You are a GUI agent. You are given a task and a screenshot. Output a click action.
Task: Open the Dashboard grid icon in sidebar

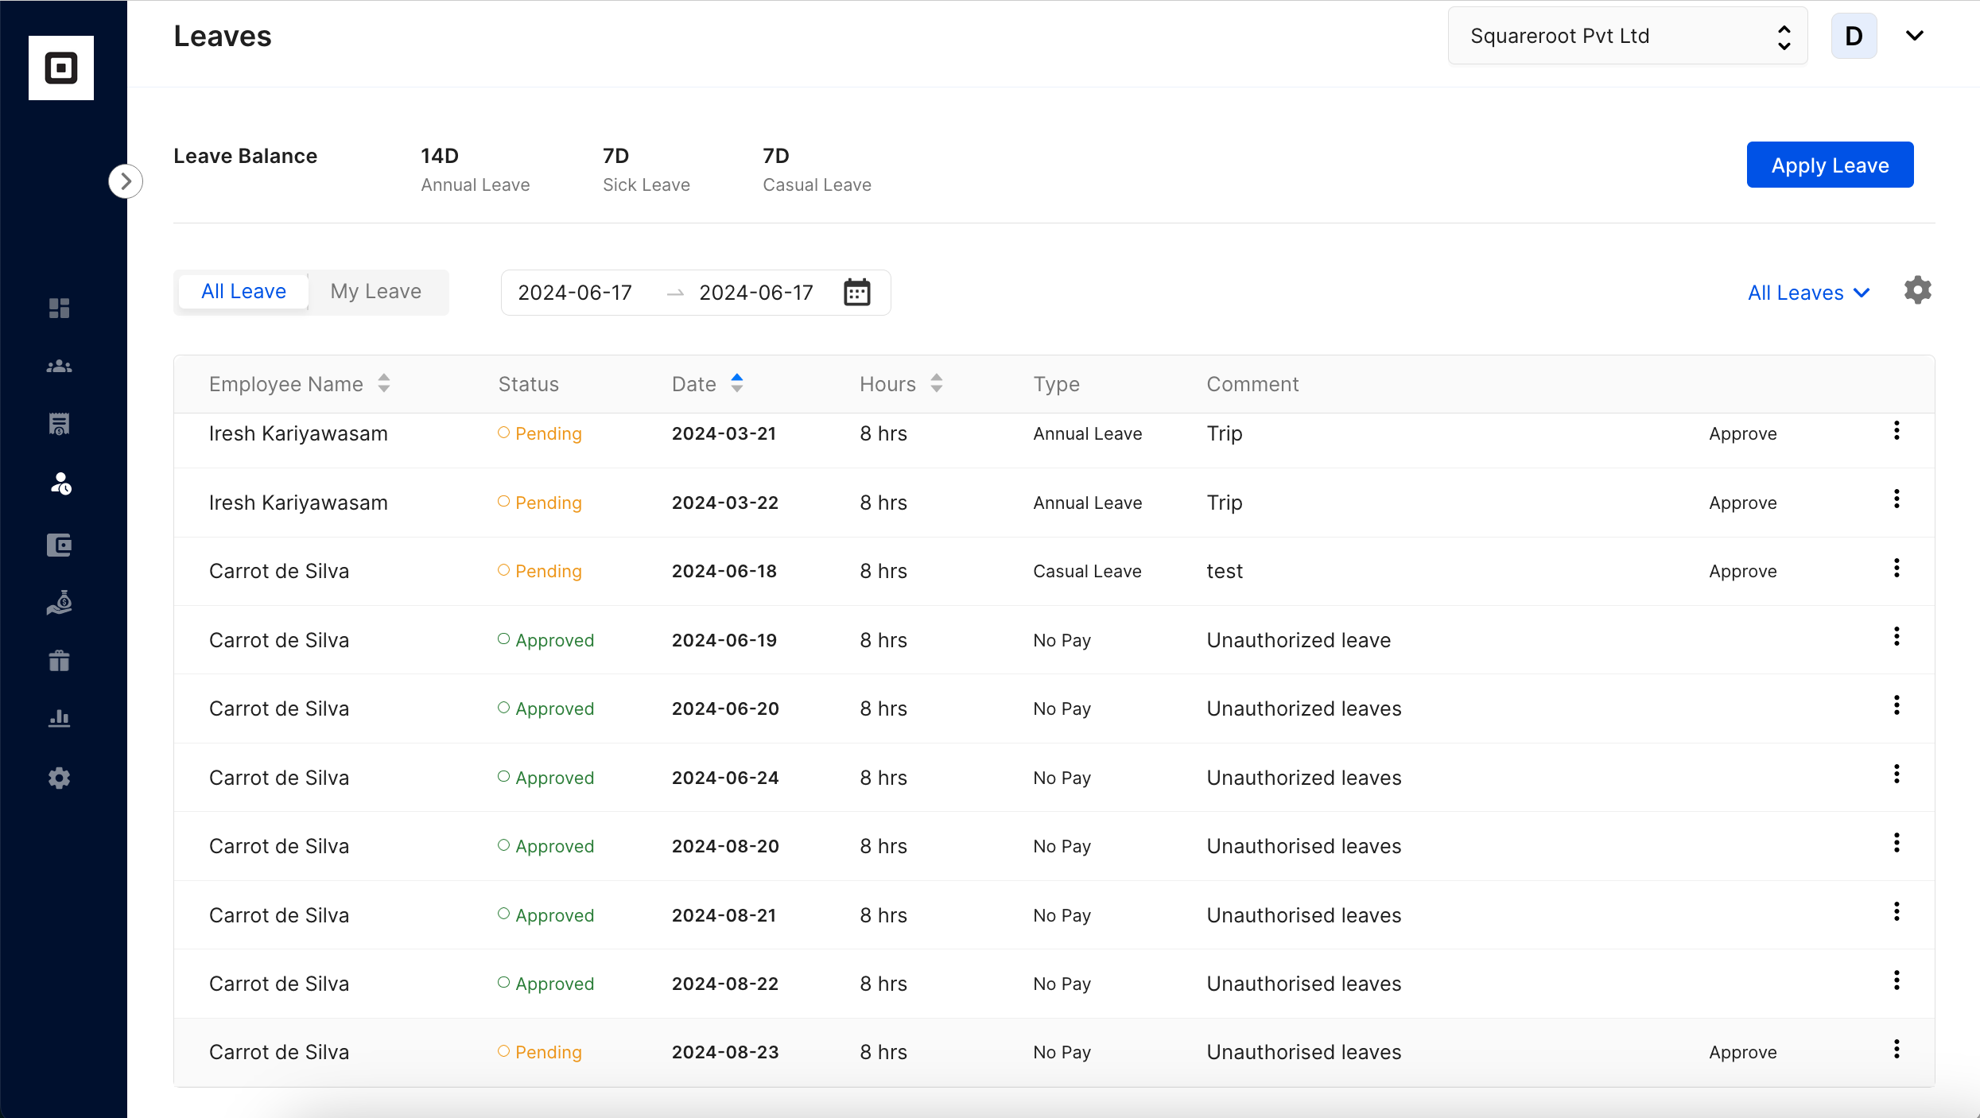60,308
